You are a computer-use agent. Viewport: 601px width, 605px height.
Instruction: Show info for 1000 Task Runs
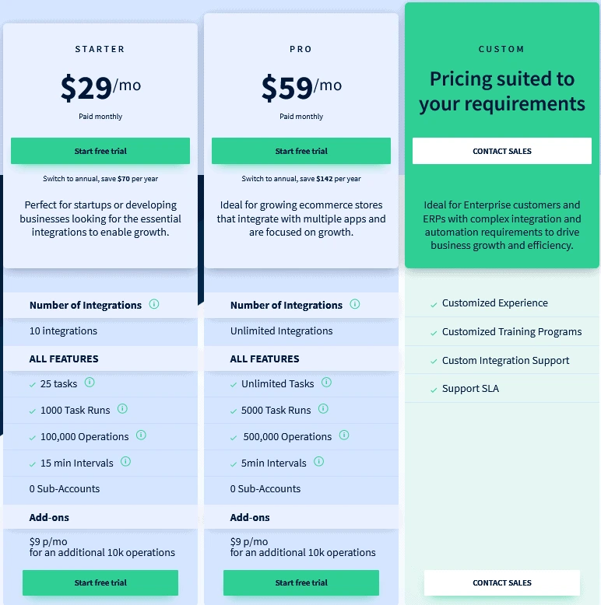point(122,408)
